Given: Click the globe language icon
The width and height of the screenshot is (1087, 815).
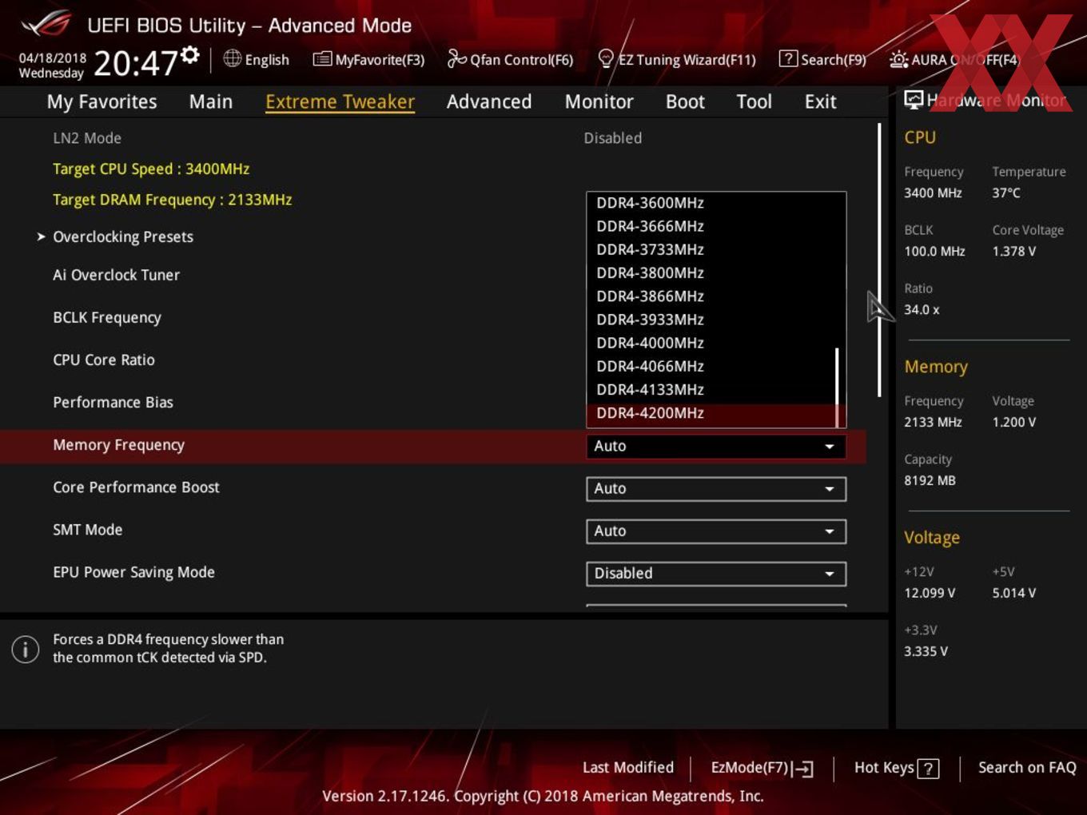Looking at the screenshot, I should tap(233, 58).
